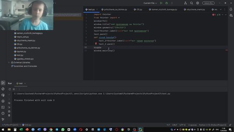Viewport: 234px width, 132px height.
Task: Open the IDE settings gear icon
Action: click(x=197, y=3)
